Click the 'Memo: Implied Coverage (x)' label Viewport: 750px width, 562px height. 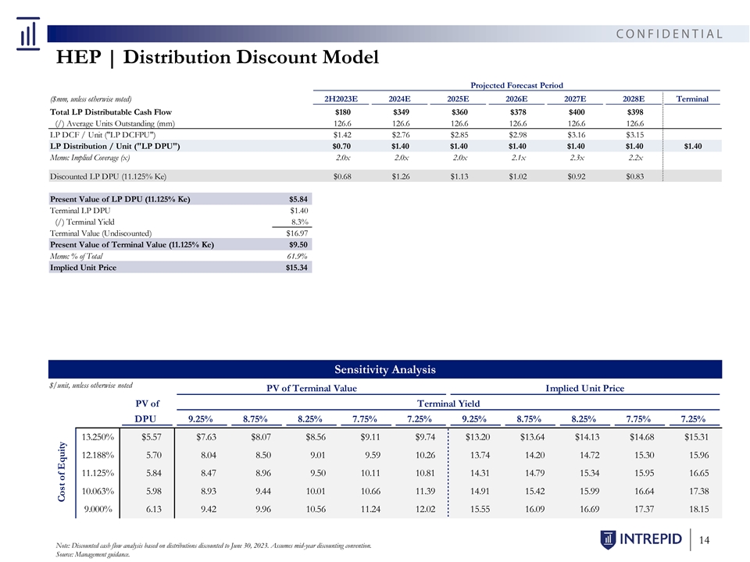coord(90,158)
